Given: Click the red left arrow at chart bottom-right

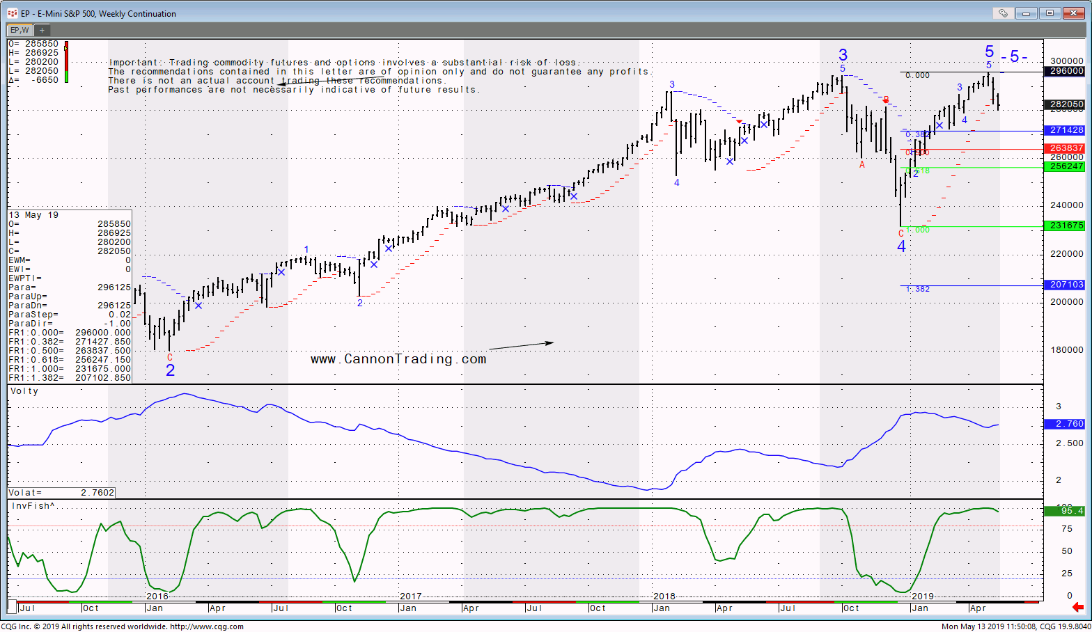Looking at the screenshot, I should tap(1078, 608).
